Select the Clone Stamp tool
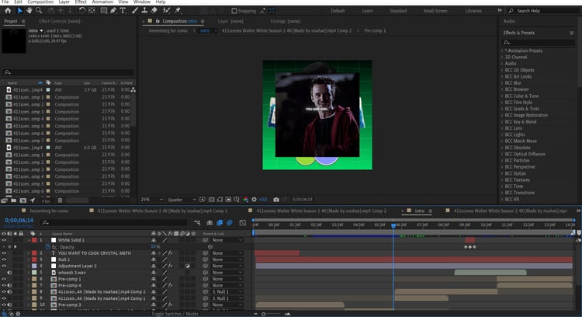 (x=144, y=11)
